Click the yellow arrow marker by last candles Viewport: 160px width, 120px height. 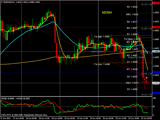[147, 78]
